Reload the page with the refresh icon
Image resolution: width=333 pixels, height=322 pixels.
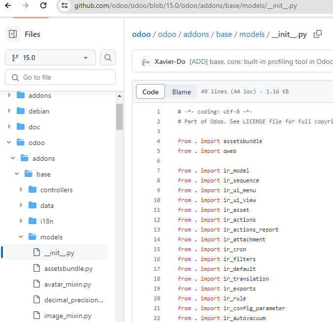(43, 5)
